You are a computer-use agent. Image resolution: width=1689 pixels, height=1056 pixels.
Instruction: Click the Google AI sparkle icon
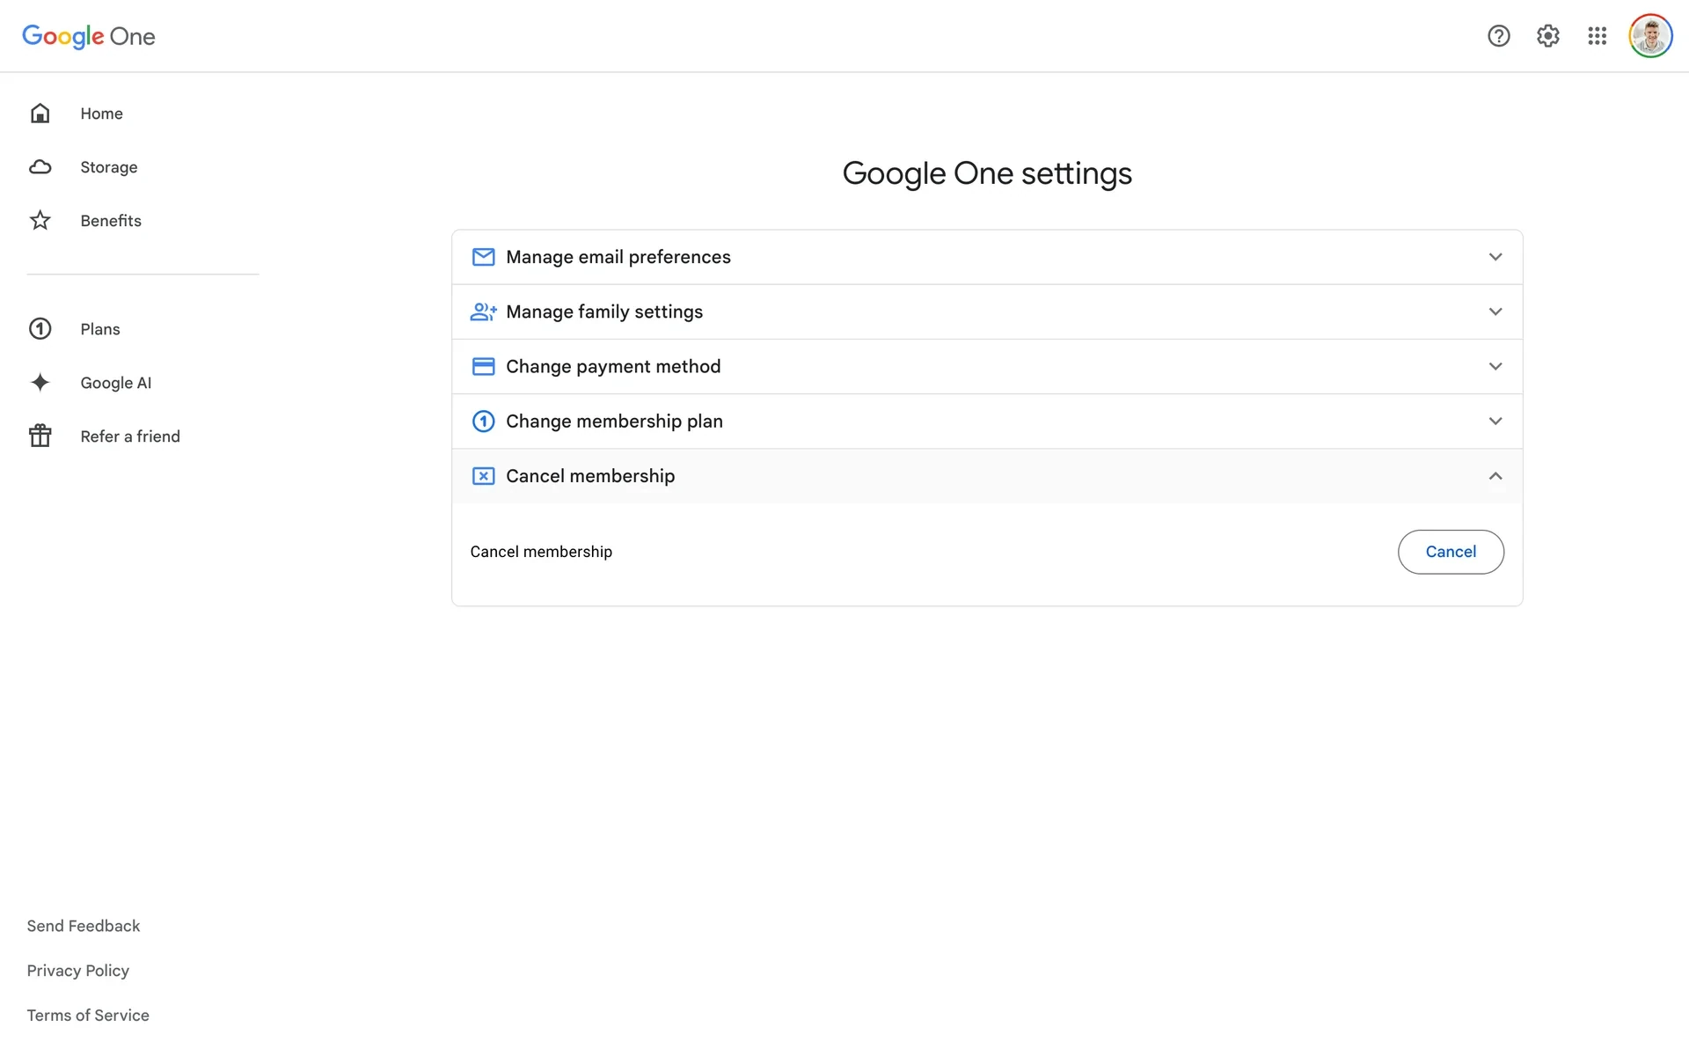(x=40, y=383)
